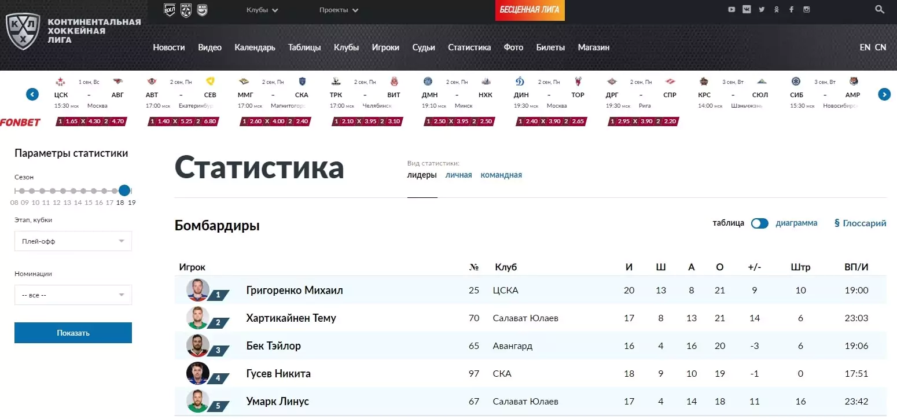The width and height of the screenshot is (897, 419).
Task: Open Билеты in main menu
Action: pos(550,47)
